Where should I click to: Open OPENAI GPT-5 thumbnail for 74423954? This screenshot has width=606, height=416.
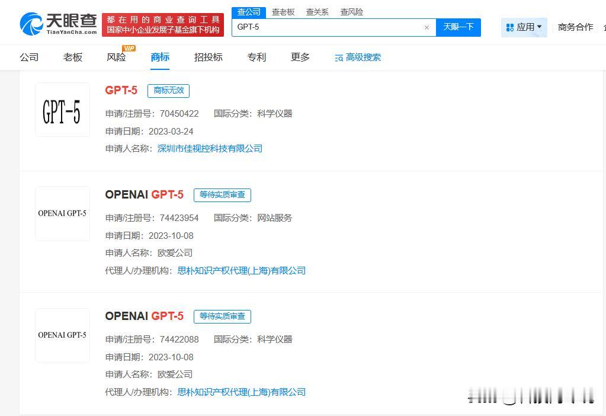point(62,214)
